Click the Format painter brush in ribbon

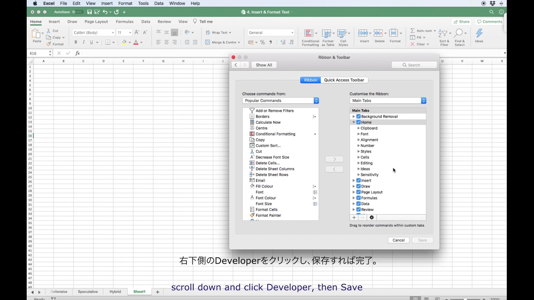pos(48,44)
